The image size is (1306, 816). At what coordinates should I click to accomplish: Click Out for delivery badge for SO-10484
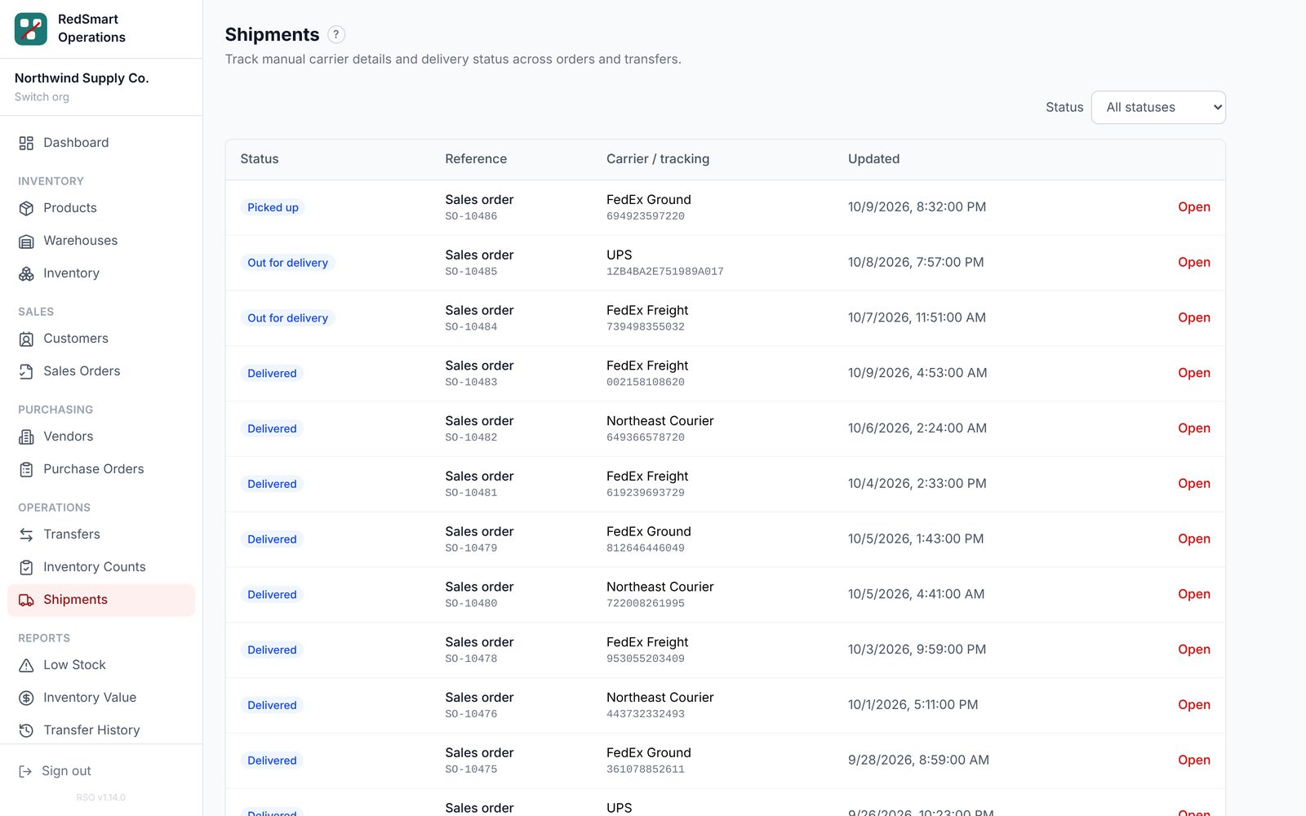pyautogui.click(x=287, y=318)
